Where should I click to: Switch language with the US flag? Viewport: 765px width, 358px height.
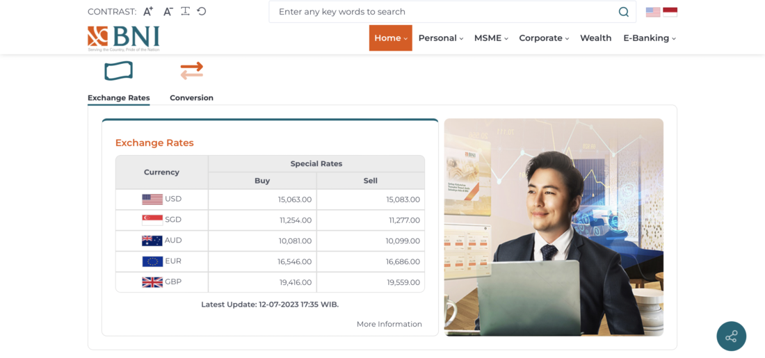(x=653, y=12)
